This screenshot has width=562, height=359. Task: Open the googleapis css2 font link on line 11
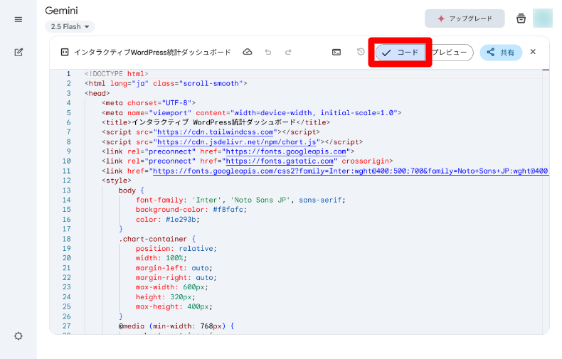tap(350, 171)
